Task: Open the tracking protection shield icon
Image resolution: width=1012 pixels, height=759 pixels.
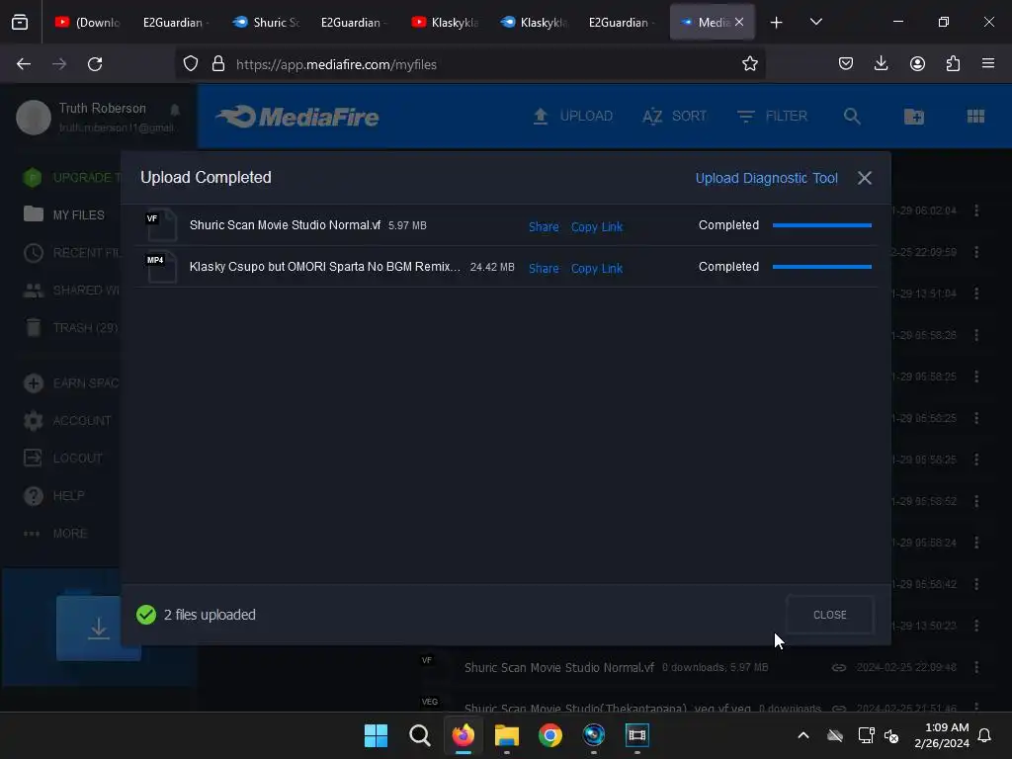Action: [191, 64]
